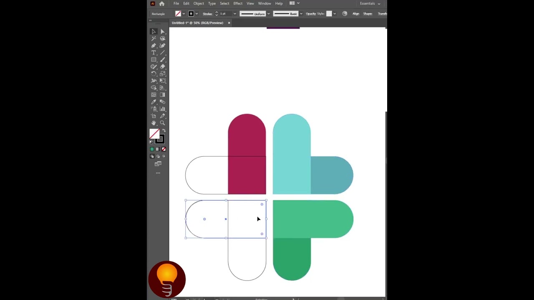Select the Rectangle shape tool
Image resolution: width=534 pixels, height=300 pixels.
154,60
